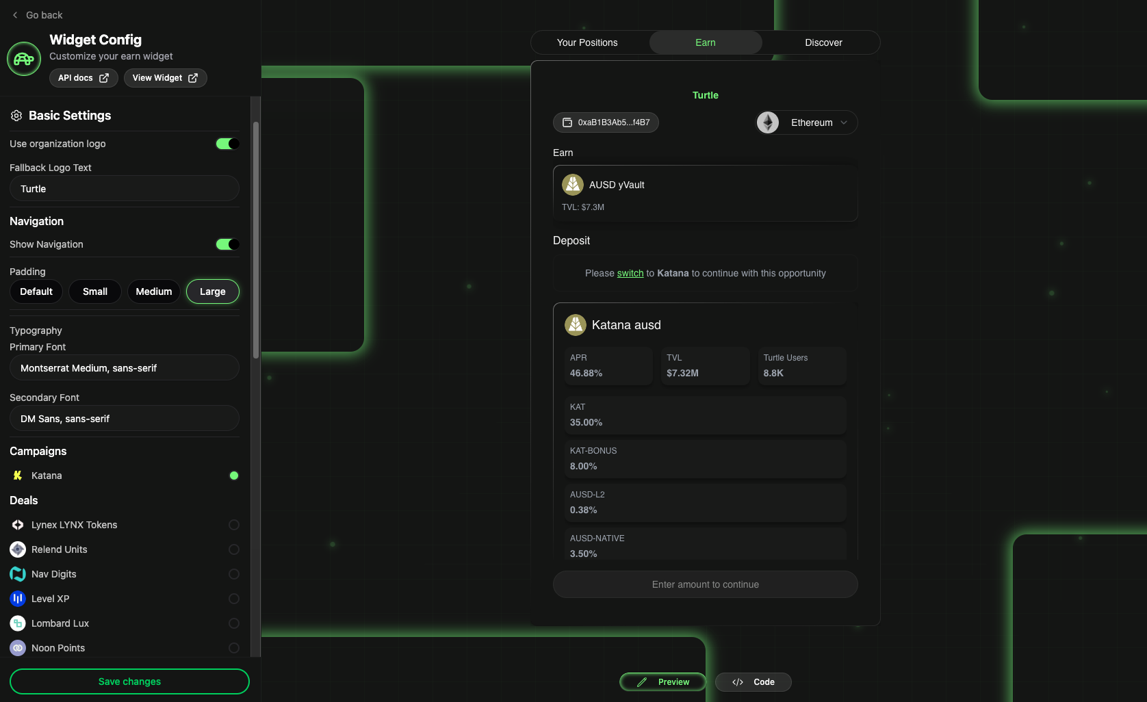Click the Turtle Users 8.8K card
Screen dimensions: 1147x702
pyautogui.click(x=802, y=366)
